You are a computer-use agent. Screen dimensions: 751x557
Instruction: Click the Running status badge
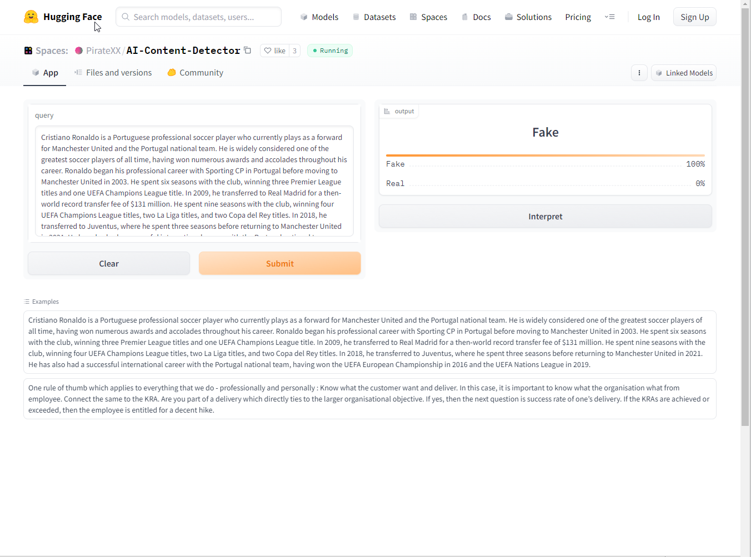click(x=330, y=51)
